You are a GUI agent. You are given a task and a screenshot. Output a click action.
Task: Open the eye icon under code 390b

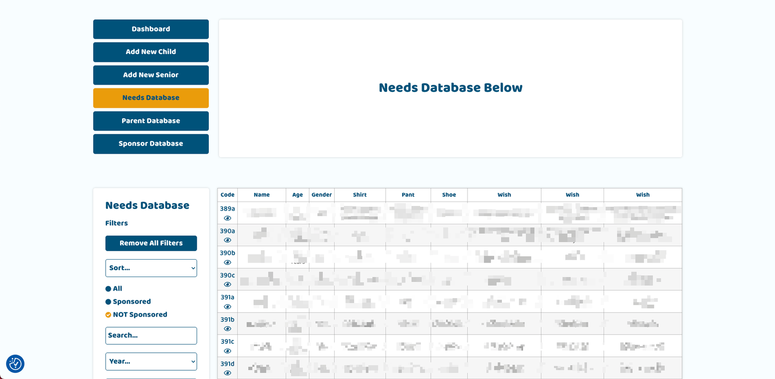[227, 262]
